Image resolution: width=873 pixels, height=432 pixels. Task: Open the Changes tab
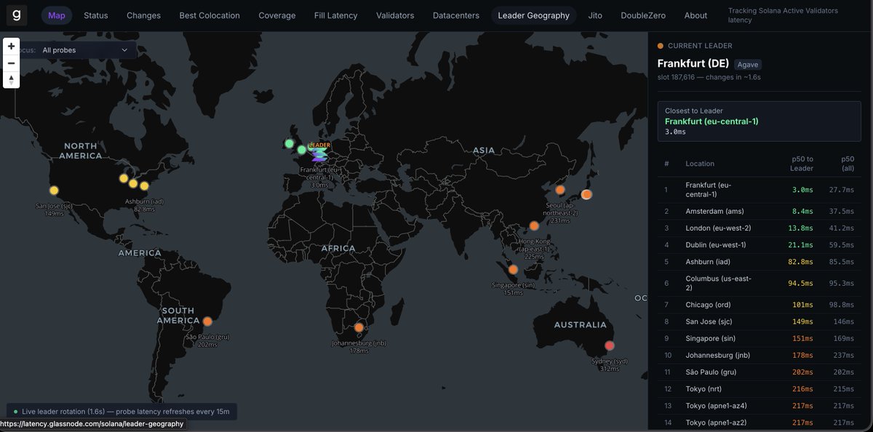[144, 15]
